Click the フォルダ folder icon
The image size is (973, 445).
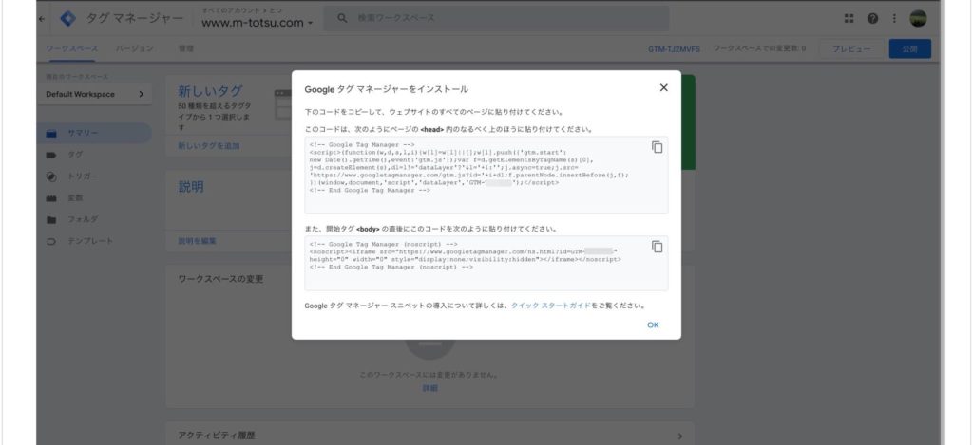52,219
